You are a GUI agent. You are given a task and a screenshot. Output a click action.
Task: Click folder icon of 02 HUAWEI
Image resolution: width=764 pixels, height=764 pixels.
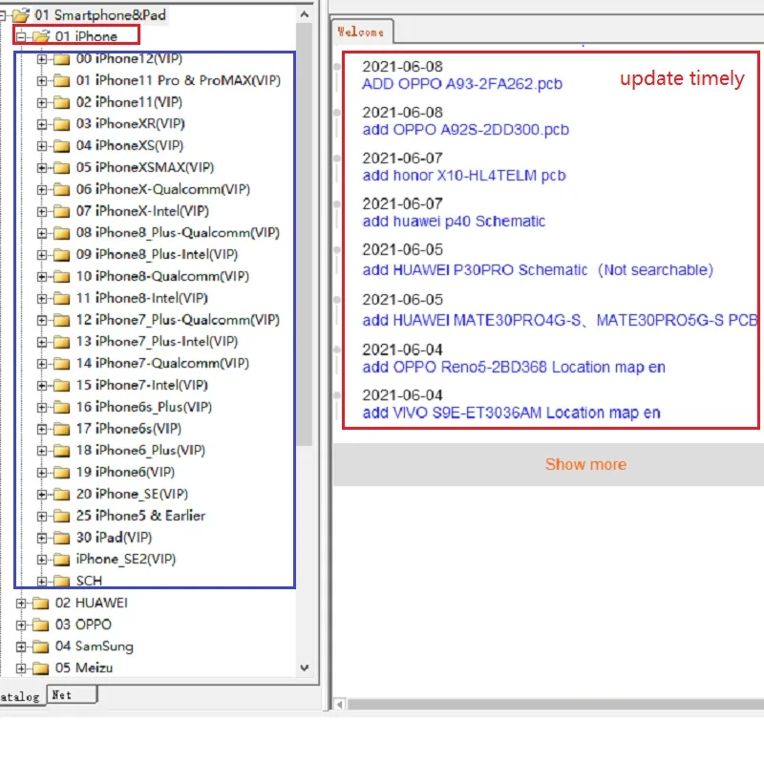tap(40, 604)
